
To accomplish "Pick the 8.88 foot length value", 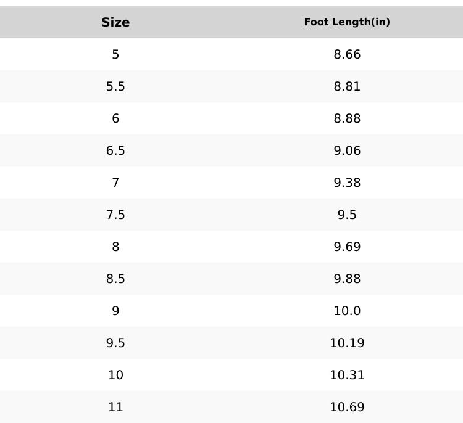I will pyautogui.click(x=347, y=118).
